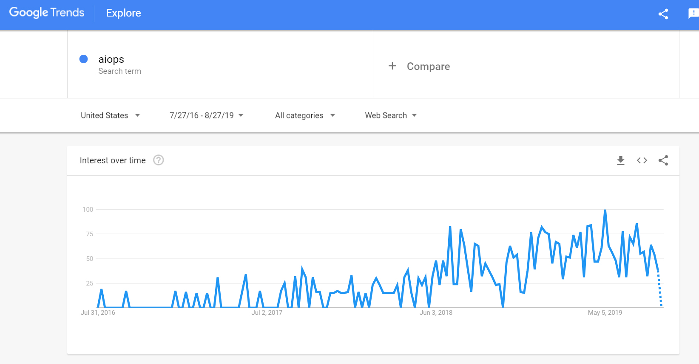Click the Jun 3, 2018 axis label

[x=436, y=313]
